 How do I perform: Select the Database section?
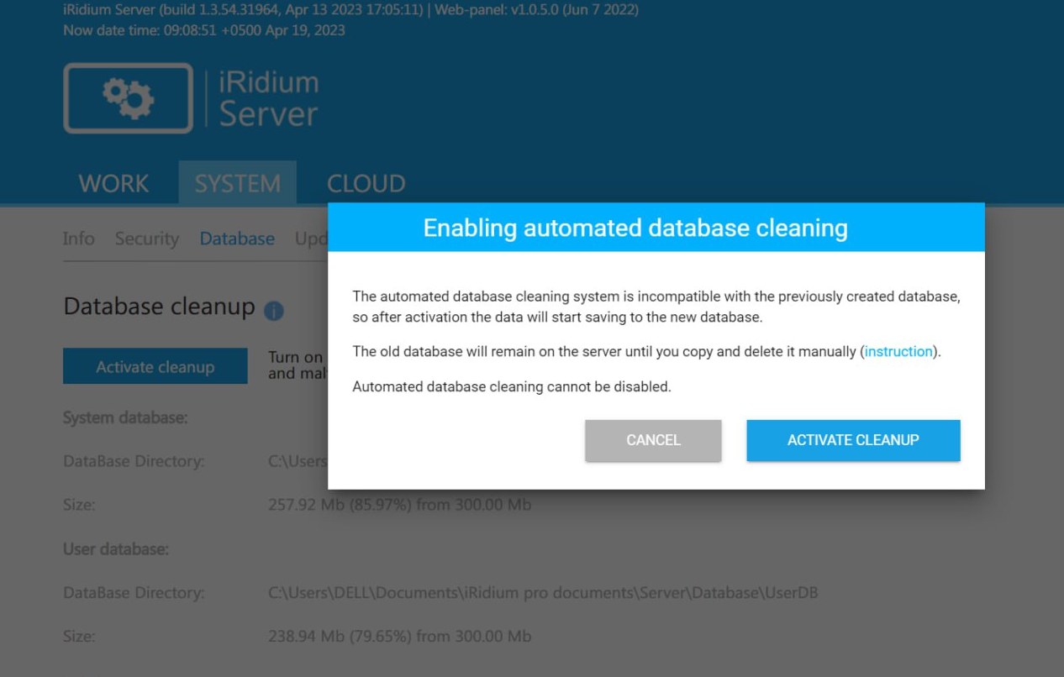[236, 239]
